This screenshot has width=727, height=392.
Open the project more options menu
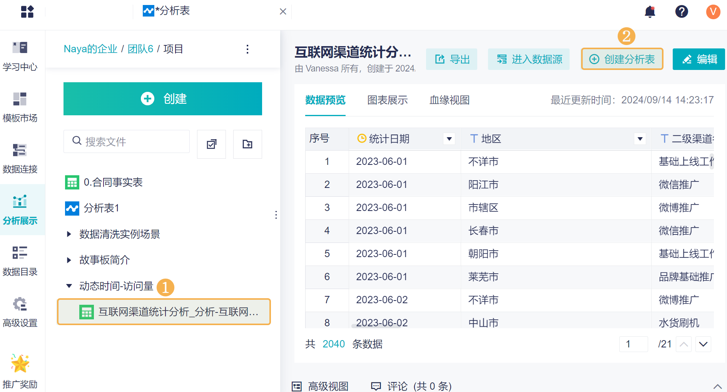(x=247, y=49)
